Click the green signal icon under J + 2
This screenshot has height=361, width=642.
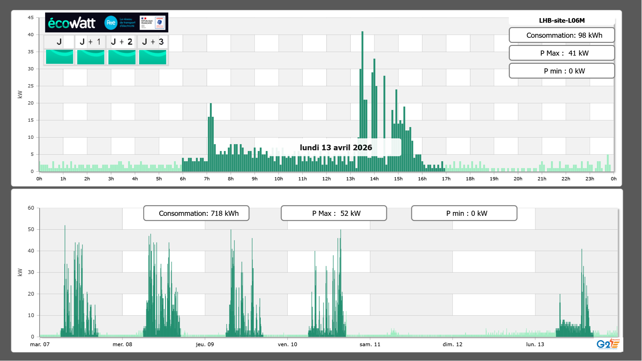pyautogui.click(x=122, y=57)
